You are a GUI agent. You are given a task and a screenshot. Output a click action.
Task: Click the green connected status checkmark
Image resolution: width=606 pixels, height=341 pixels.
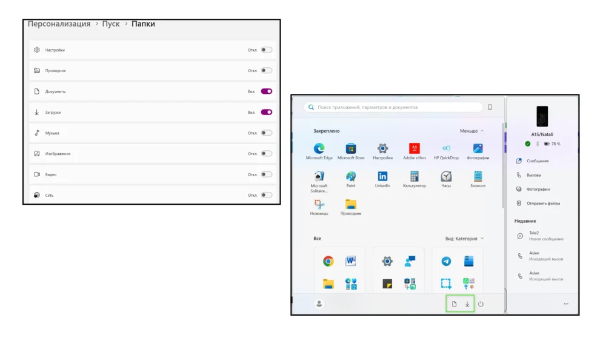(528, 144)
